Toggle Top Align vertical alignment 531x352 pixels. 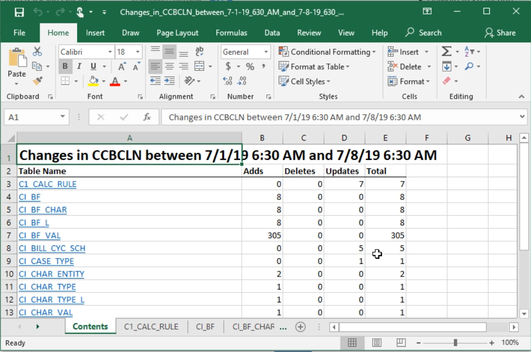coord(155,51)
